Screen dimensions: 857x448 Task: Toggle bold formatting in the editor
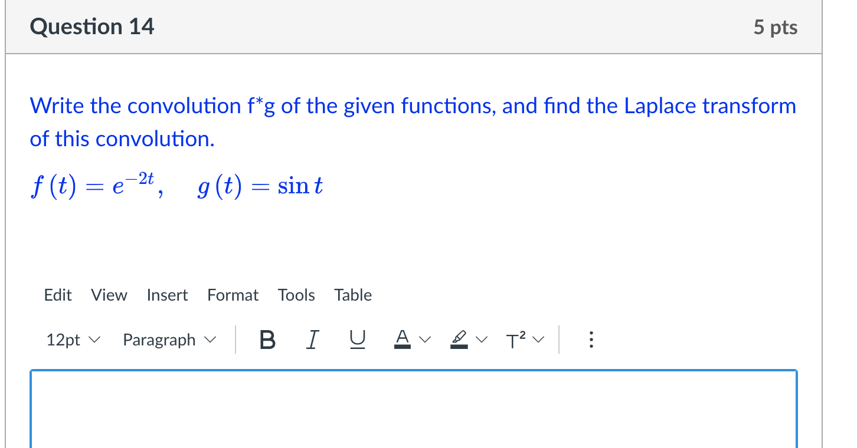click(x=267, y=340)
